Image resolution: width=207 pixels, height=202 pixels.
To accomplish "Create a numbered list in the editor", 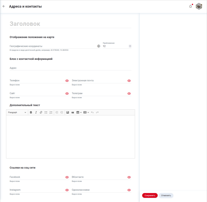I will click(x=51, y=112).
